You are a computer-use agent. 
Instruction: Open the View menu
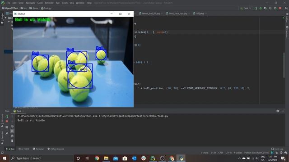pyautogui.click(x=21, y=3)
